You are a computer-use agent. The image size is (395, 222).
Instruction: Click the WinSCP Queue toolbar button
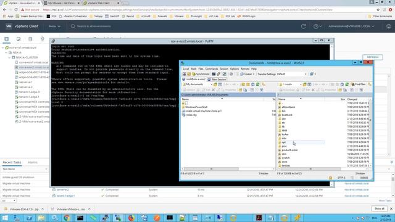point(247,74)
